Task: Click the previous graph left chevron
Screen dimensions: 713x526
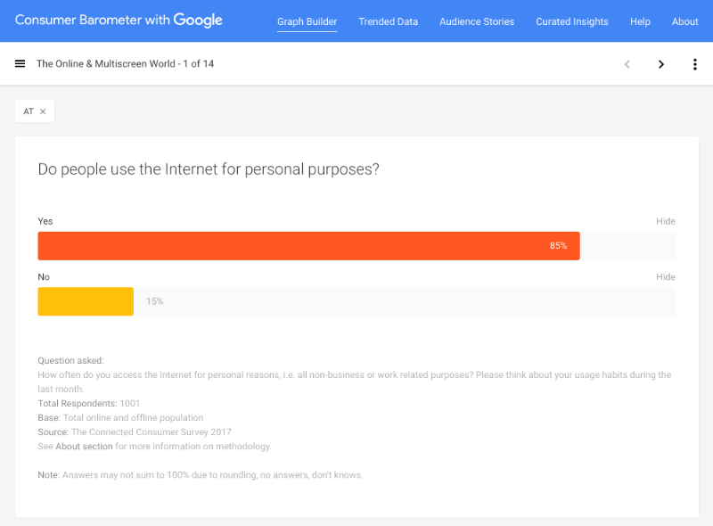Action: pos(627,64)
